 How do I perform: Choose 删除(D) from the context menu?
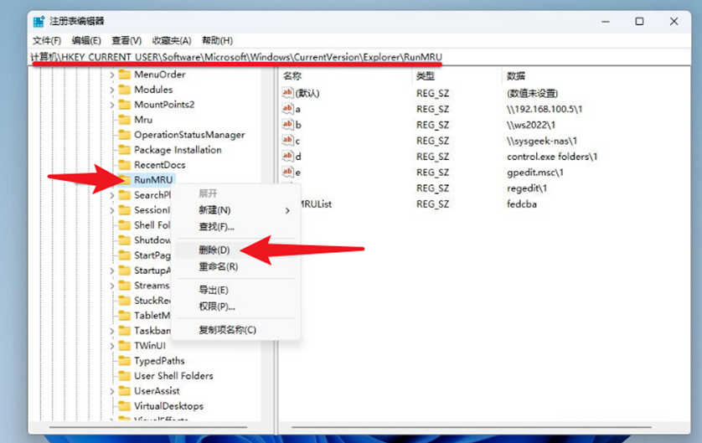point(214,250)
